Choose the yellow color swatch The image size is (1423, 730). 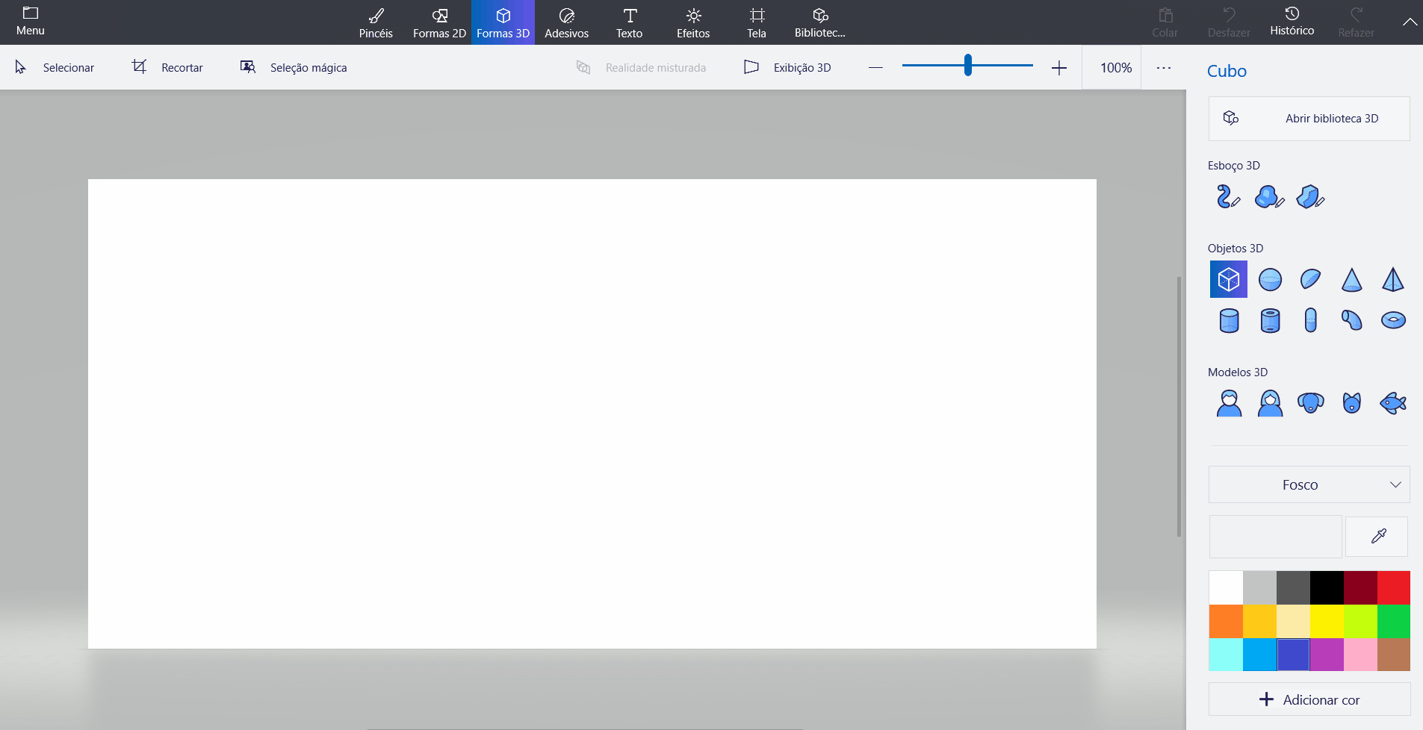click(x=1327, y=621)
